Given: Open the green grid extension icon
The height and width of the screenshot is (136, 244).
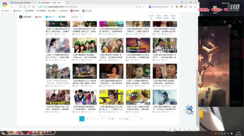Looking at the screenshot, I should coord(177,7).
